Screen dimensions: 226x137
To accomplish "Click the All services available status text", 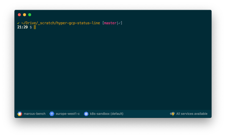I will 192,114.
